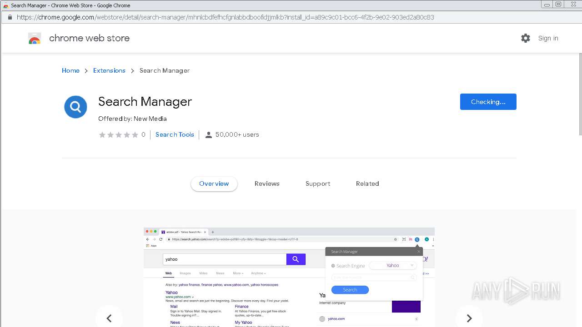Click the page URL in address bar

(x=225, y=17)
